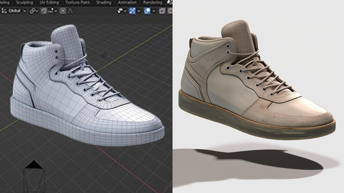Select the camera object in viewport

[34, 176]
